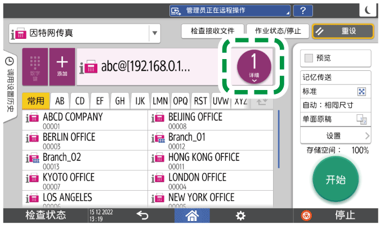Click the 检查接收文件 button

tap(212, 31)
